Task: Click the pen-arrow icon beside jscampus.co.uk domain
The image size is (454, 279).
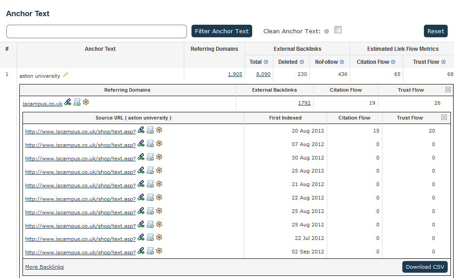Action: 68,102
